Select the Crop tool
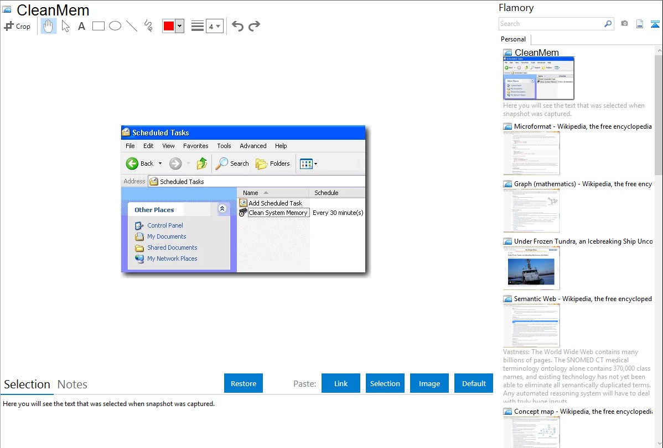The height and width of the screenshot is (448, 663). click(x=17, y=26)
